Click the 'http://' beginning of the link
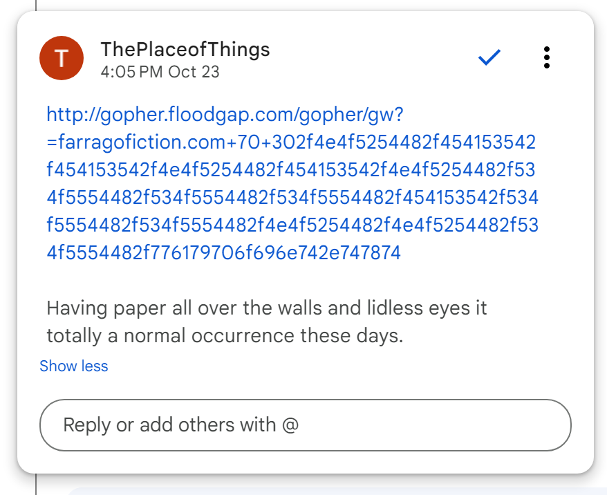Viewport: 607px width, 495px height. click(69, 114)
